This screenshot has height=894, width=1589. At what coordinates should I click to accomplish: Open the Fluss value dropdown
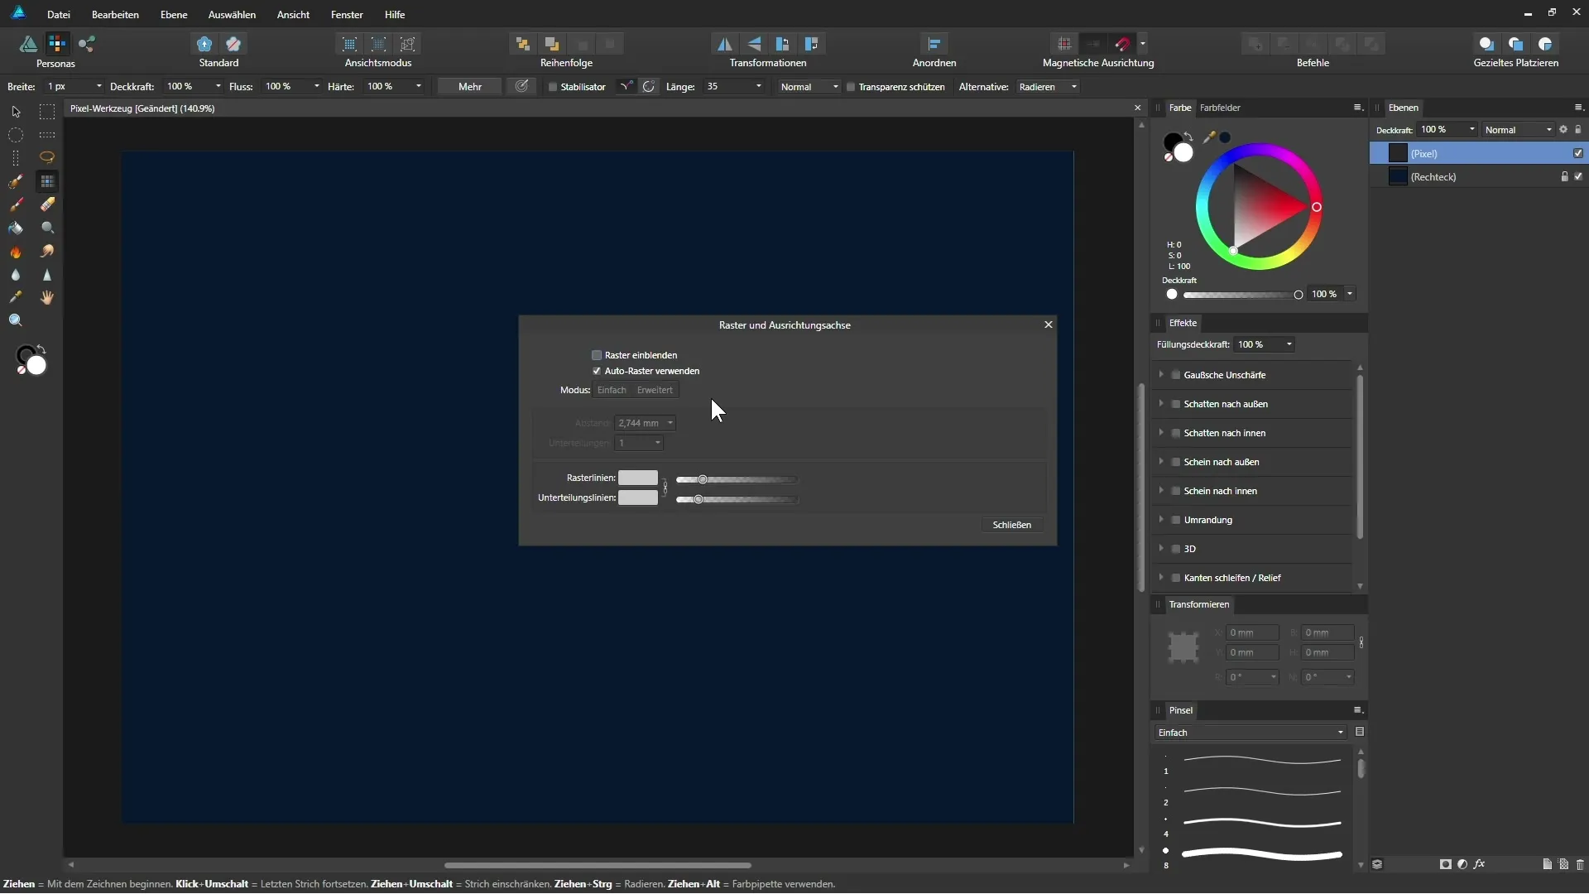point(317,86)
